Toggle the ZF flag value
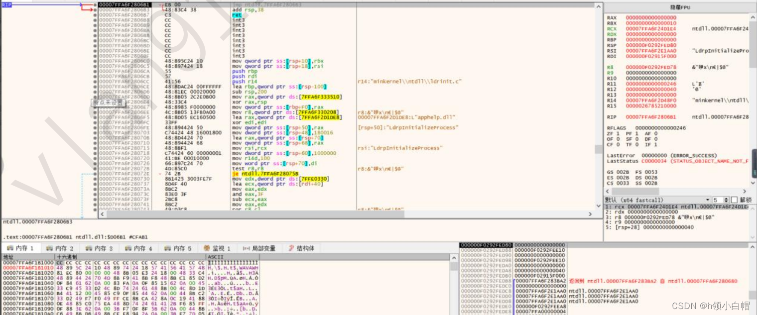 click(x=618, y=134)
